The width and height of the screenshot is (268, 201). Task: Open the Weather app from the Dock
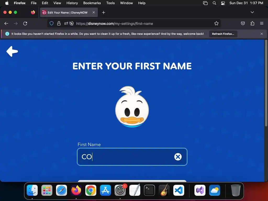point(215,190)
